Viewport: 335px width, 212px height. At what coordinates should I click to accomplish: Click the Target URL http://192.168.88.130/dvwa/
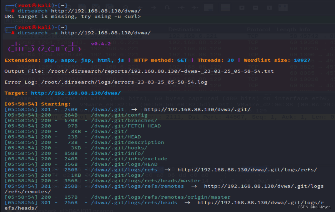[76, 93]
